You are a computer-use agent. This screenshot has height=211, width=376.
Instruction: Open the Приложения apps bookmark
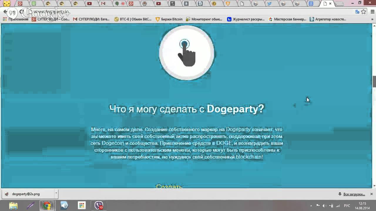pos(16,19)
